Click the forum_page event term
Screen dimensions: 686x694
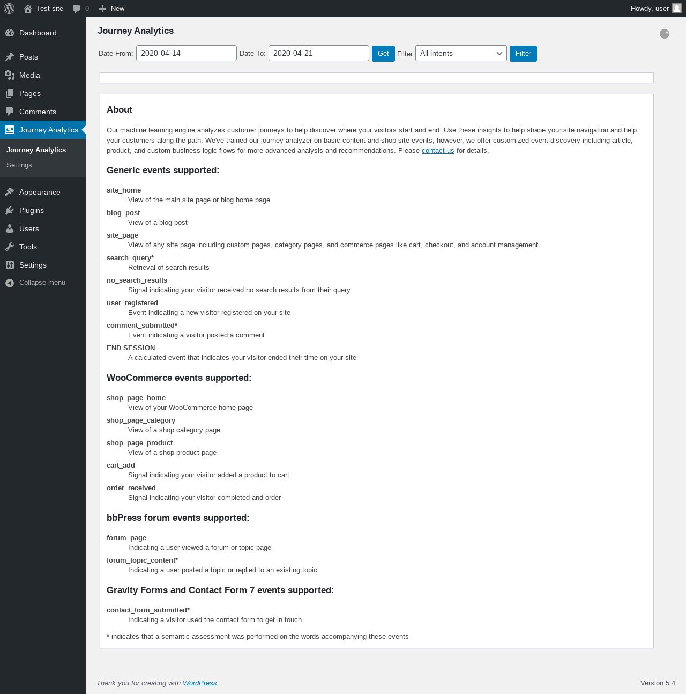pyautogui.click(x=126, y=538)
